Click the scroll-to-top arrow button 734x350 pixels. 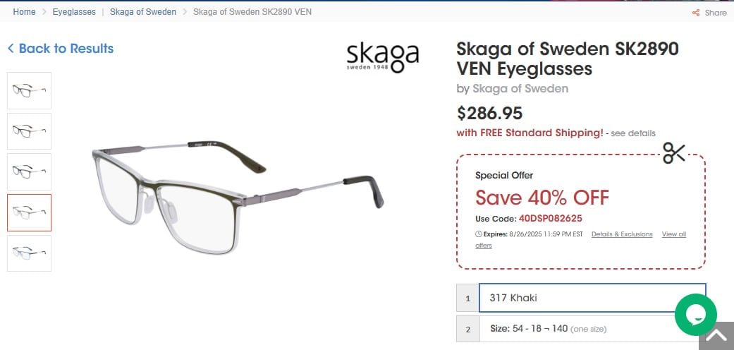(x=716, y=336)
